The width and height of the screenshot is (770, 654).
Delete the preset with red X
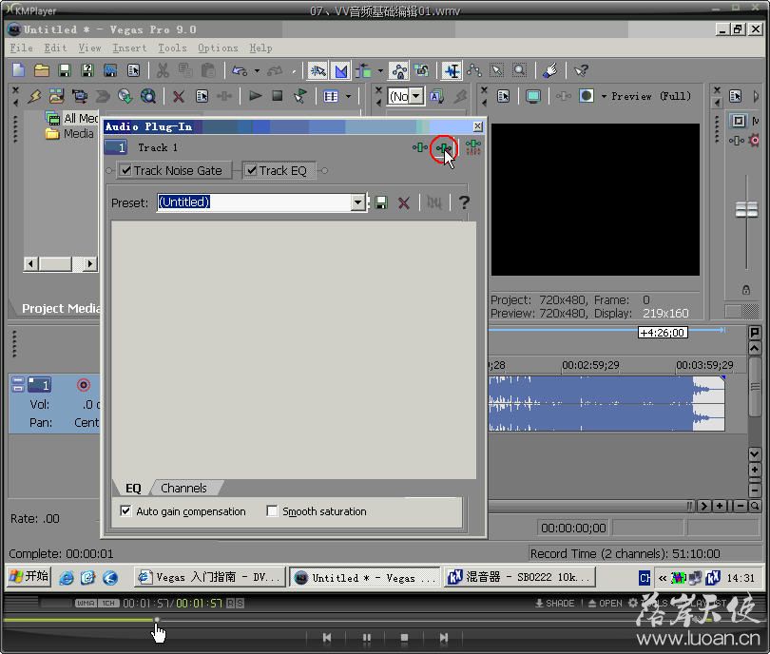point(404,202)
